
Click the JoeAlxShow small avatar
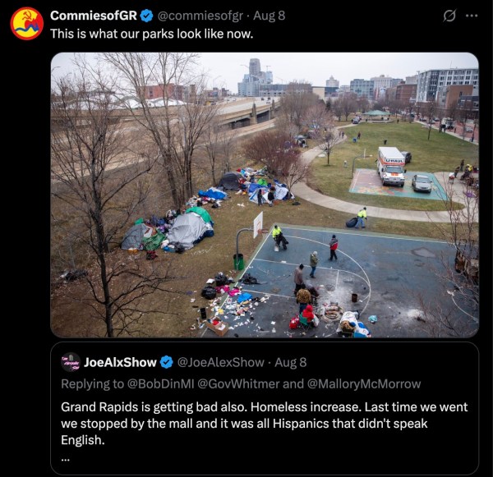tap(71, 362)
